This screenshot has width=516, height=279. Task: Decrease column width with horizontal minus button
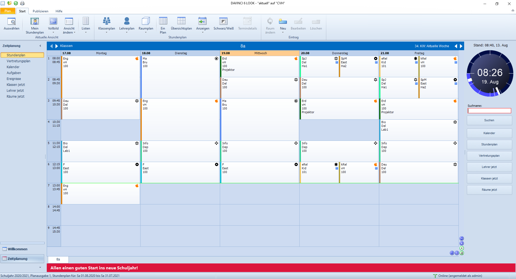click(452, 253)
